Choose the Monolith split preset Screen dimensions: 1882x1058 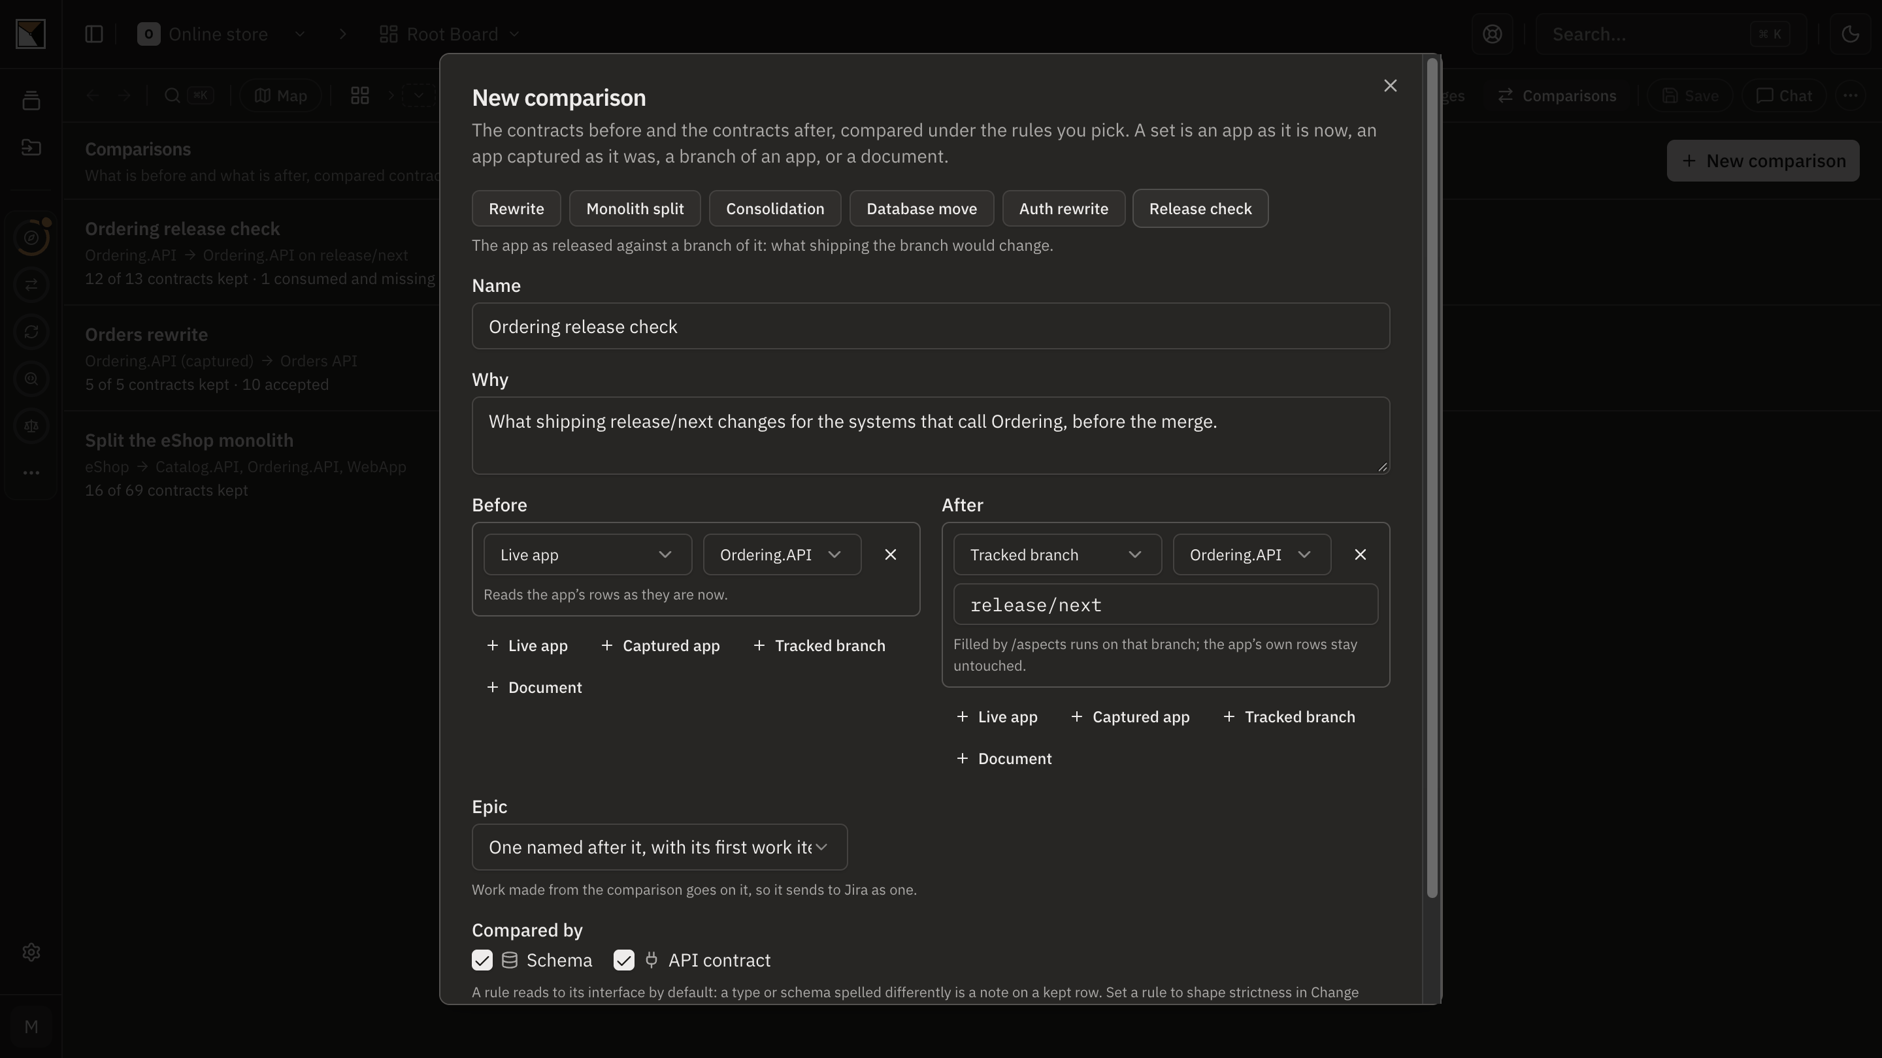(x=635, y=209)
